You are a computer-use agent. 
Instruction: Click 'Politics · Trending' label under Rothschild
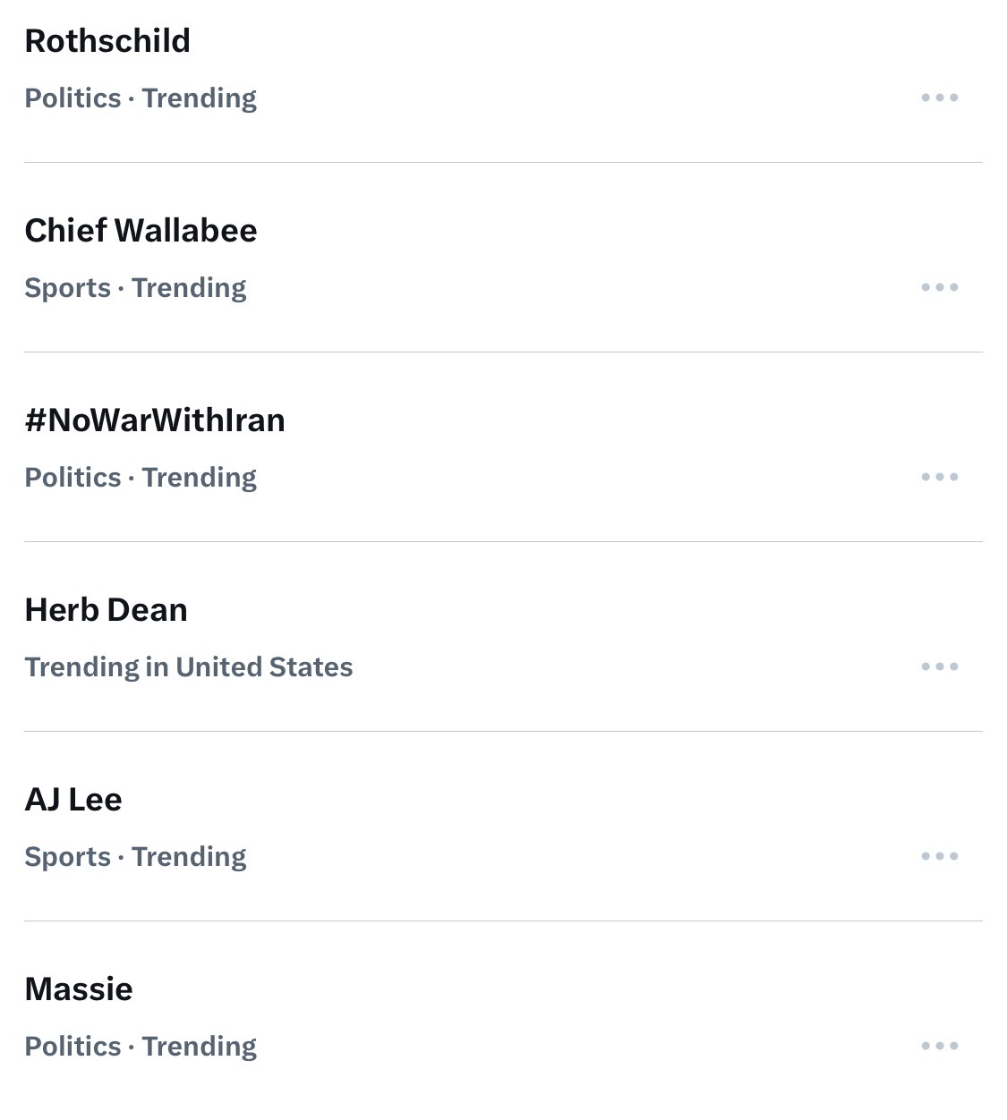click(141, 98)
